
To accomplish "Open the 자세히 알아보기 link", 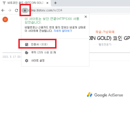I will coord(63,31).
